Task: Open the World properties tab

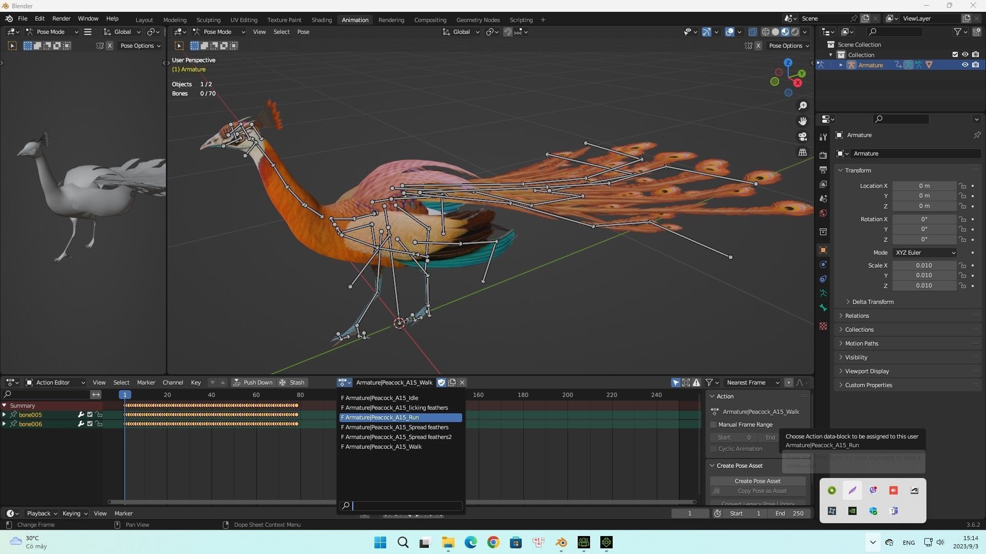Action: 823,213
